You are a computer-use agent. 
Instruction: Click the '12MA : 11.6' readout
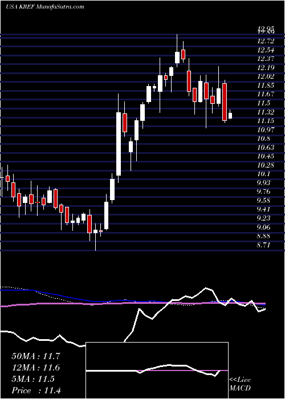[36, 368]
